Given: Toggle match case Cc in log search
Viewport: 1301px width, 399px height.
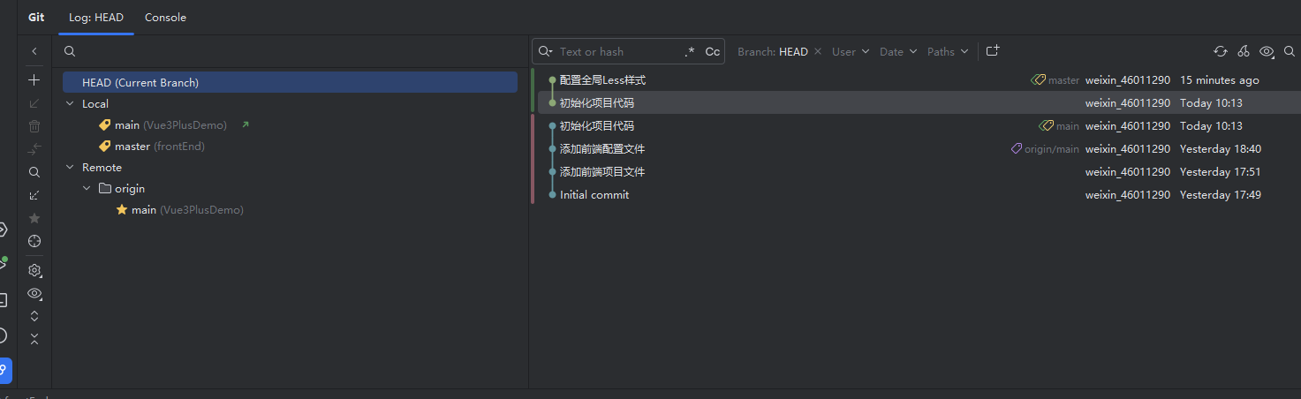Looking at the screenshot, I should tap(713, 51).
